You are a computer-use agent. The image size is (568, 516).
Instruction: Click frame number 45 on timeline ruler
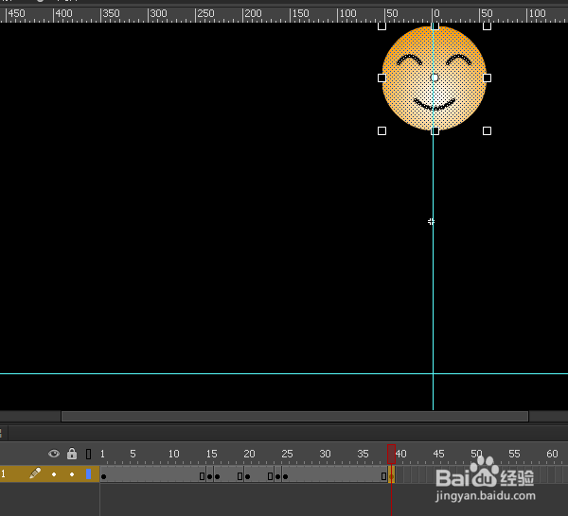point(438,454)
